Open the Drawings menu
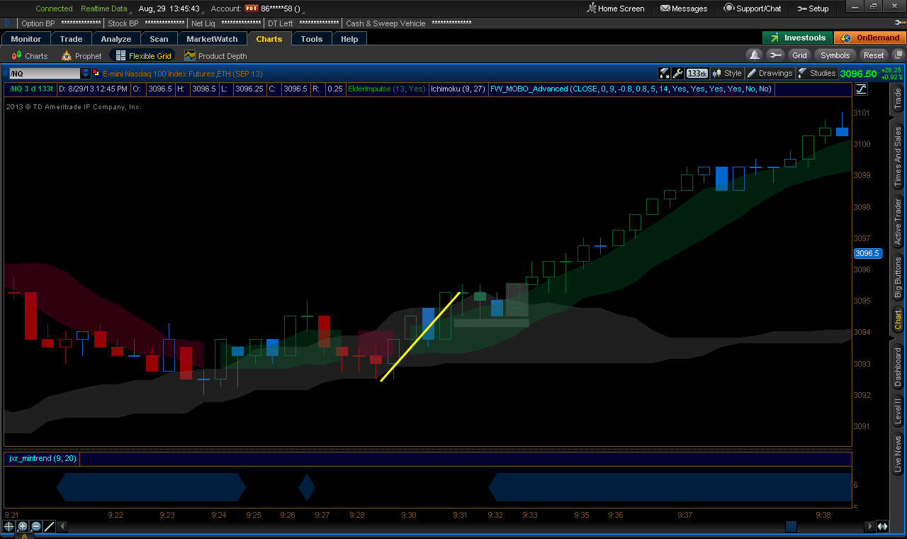 [x=770, y=73]
